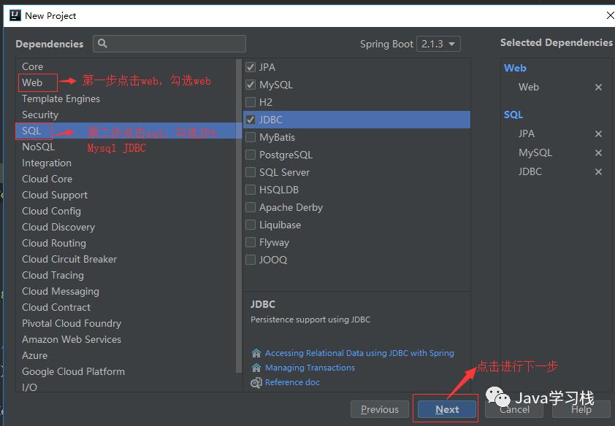Go back with the Previous button
Screen dimensions: 615x426
[379, 409]
